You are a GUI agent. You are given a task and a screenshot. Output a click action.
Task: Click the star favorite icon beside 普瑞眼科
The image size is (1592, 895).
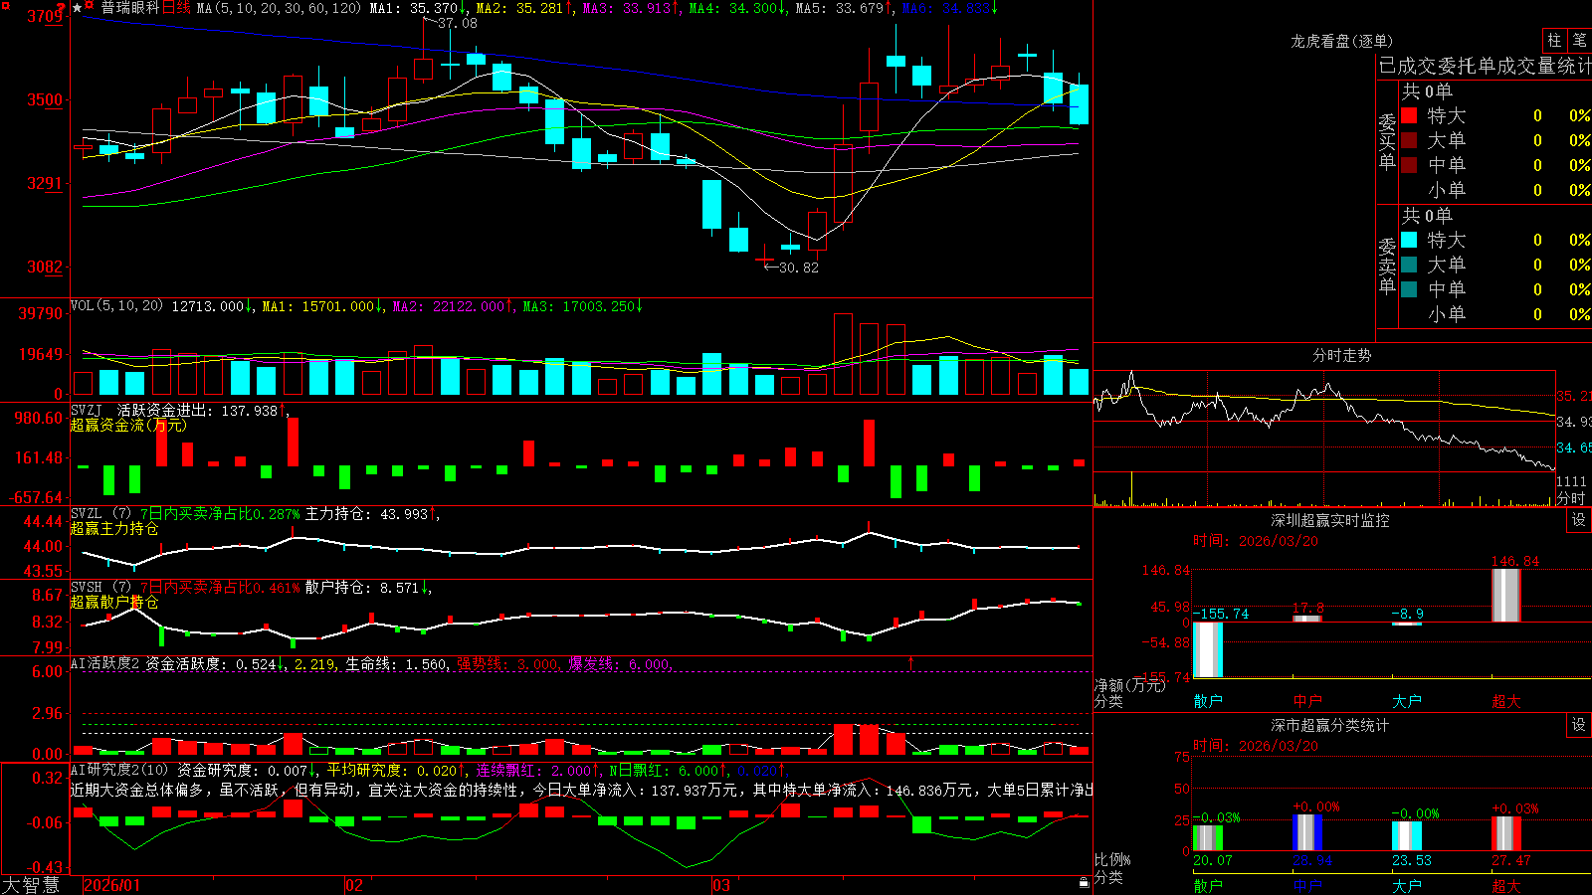(78, 8)
